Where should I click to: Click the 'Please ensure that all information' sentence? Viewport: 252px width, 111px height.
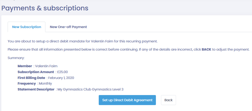pos(128,49)
